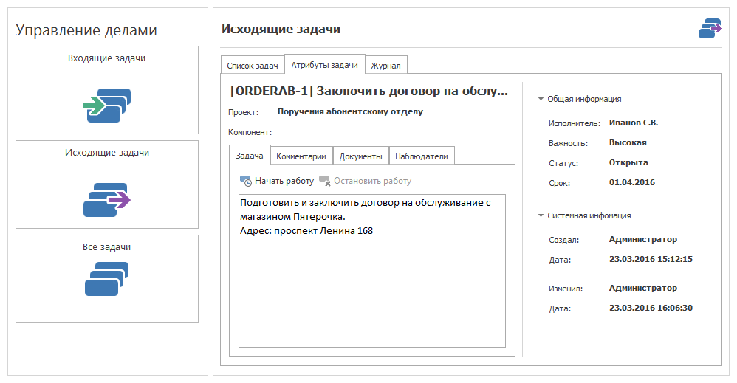737x383 pixels.
Task: Open the Все задачи tile icon
Action: tap(106, 279)
